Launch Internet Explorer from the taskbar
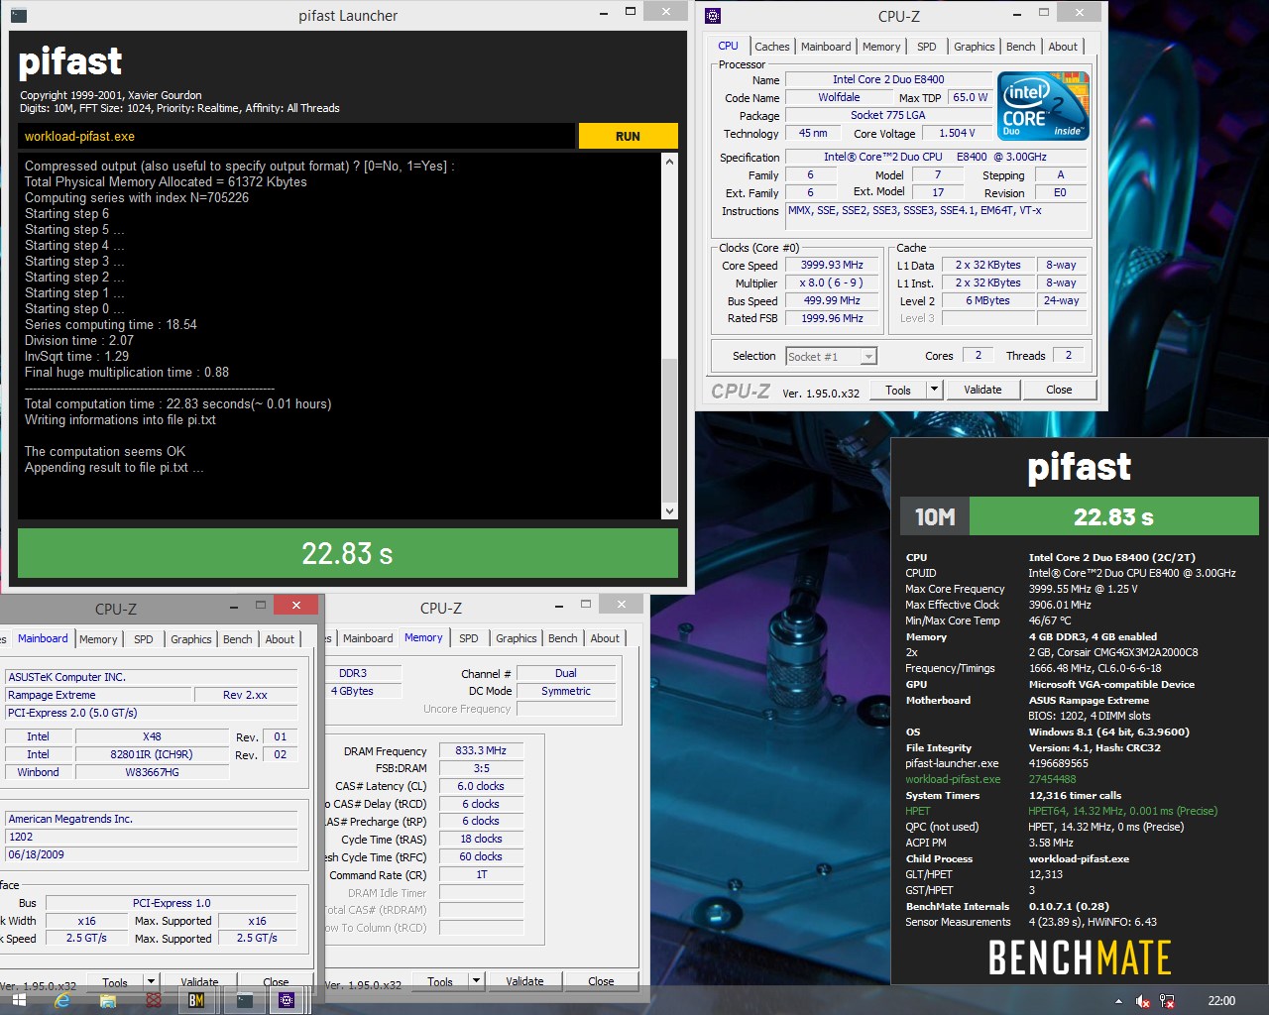The width and height of the screenshot is (1269, 1015). click(62, 1000)
